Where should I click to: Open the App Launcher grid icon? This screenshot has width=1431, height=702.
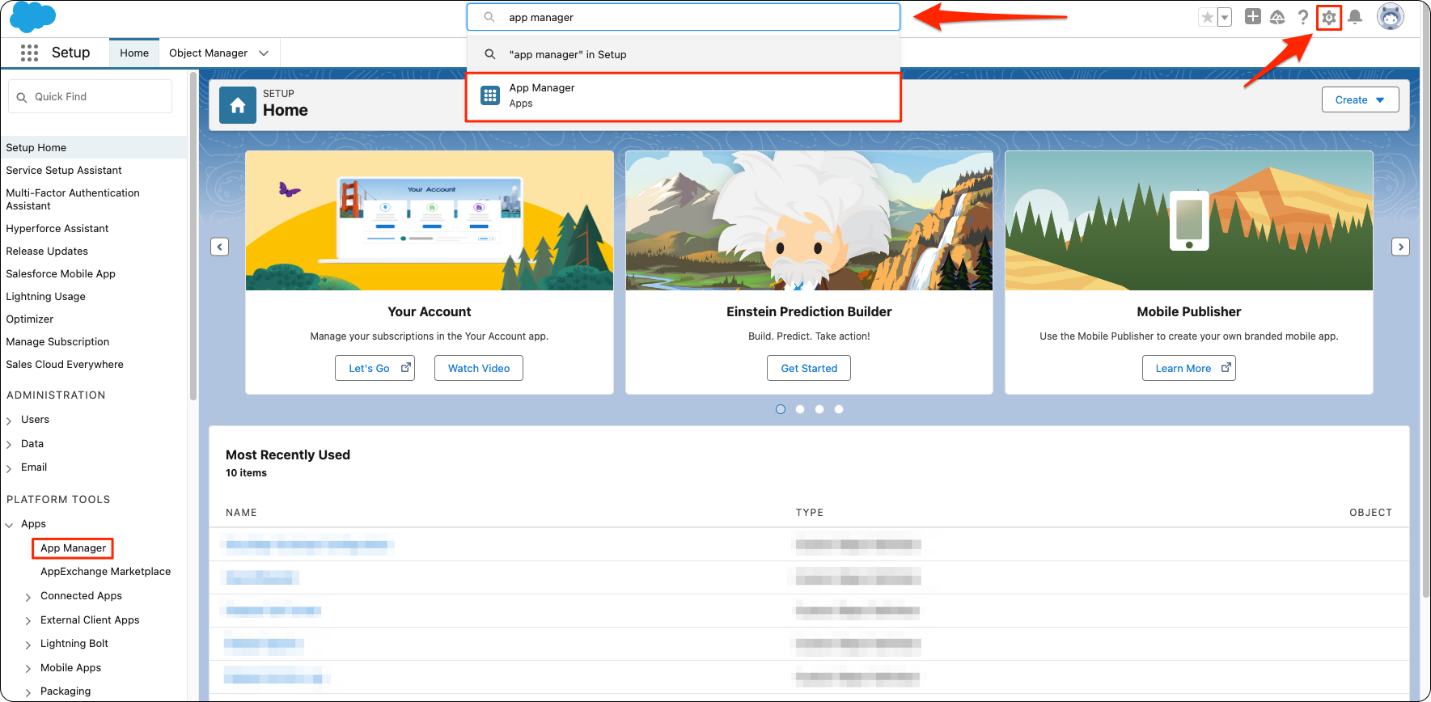tap(30, 53)
